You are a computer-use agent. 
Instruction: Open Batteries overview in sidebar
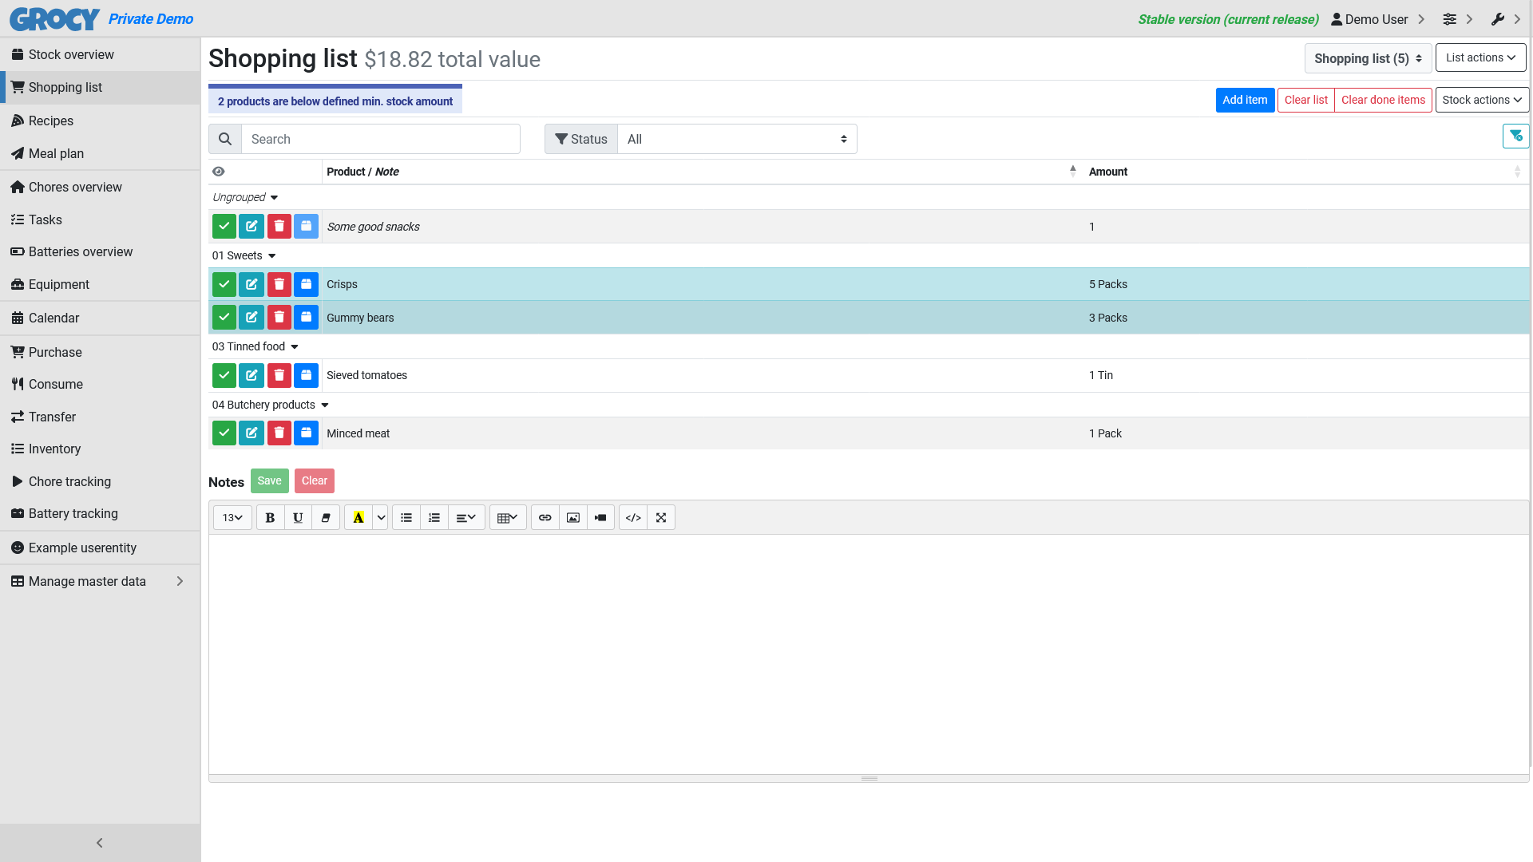[x=100, y=251]
